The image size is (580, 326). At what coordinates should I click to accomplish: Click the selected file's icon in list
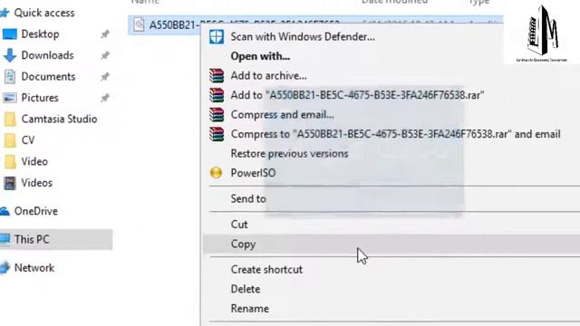(139, 25)
